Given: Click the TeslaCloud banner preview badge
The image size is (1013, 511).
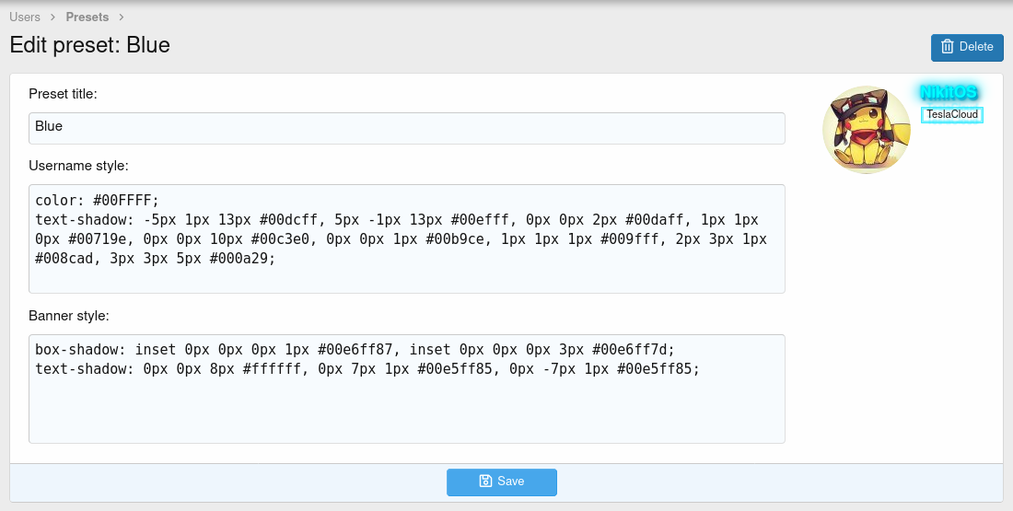Looking at the screenshot, I should tap(952, 115).
